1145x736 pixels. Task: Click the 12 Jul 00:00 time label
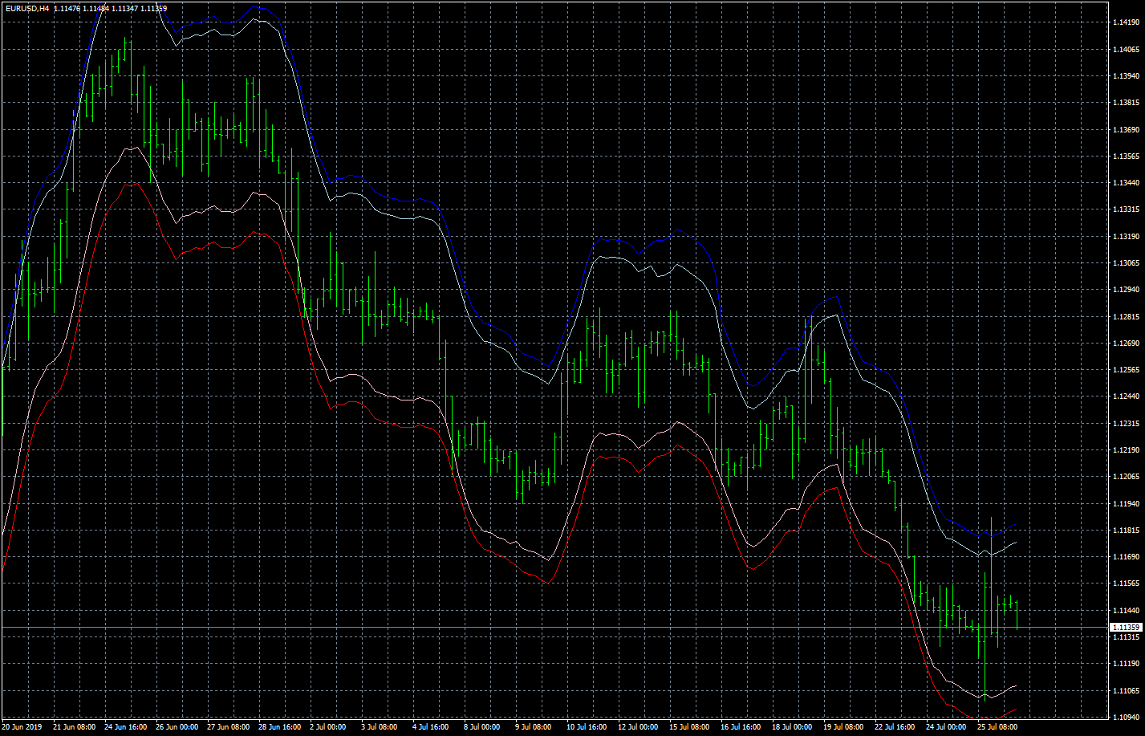(x=639, y=727)
